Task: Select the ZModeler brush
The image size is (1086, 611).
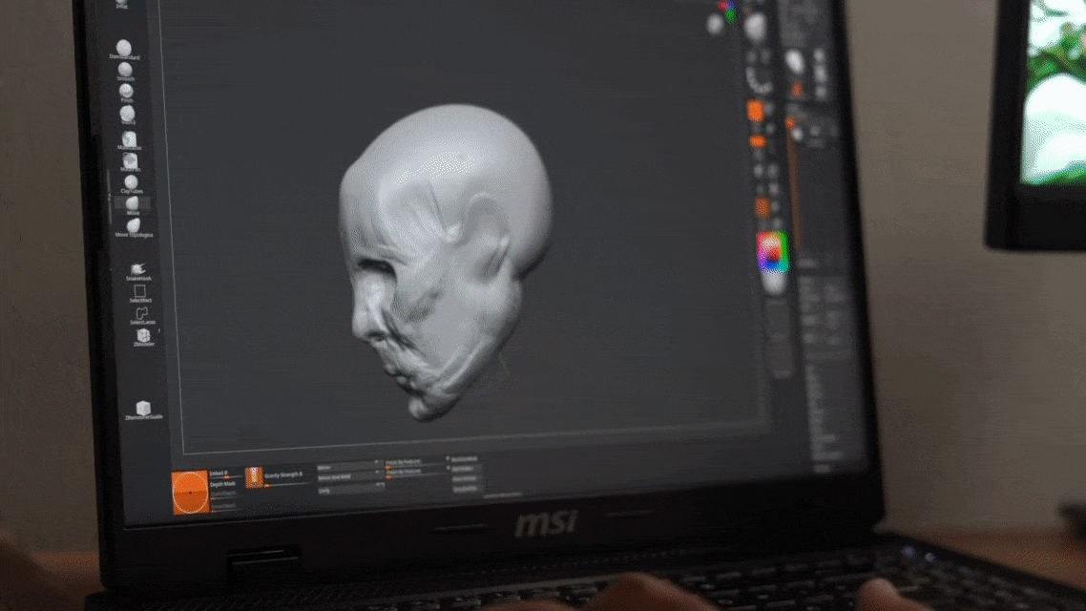Action: (143, 337)
